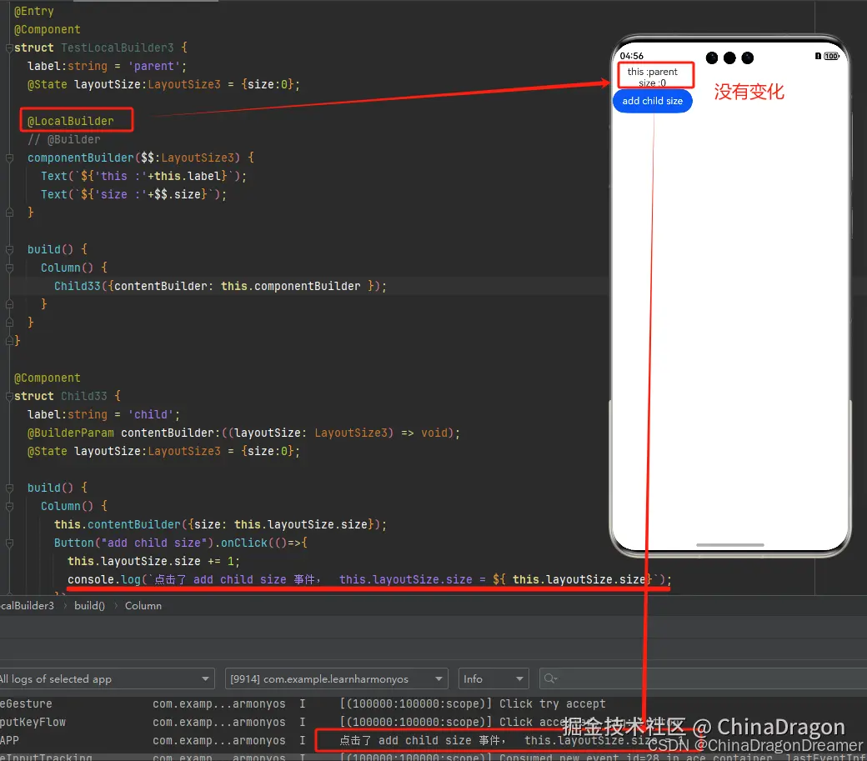Click the this.contentBuilder call line

(x=221, y=524)
